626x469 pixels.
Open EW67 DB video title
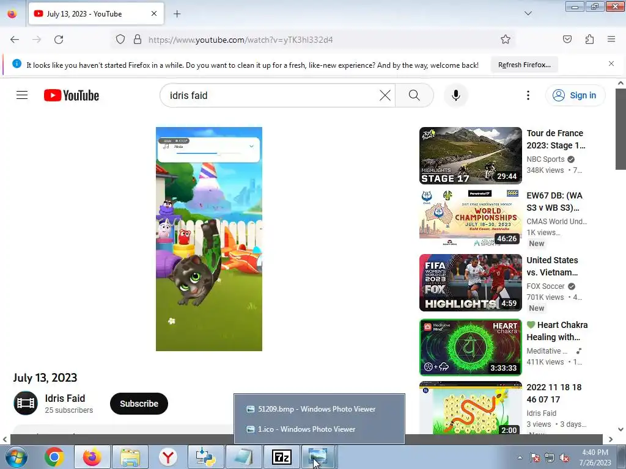click(x=554, y=202)
